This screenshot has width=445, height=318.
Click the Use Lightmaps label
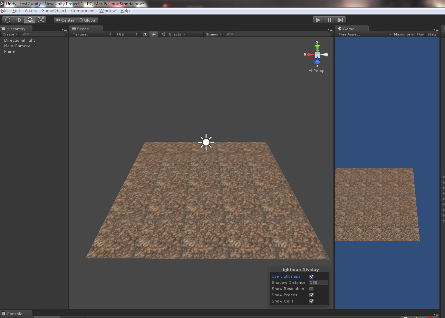coord(286,276)
